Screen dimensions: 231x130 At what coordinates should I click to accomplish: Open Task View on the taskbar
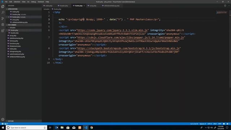tap(50, 127)
